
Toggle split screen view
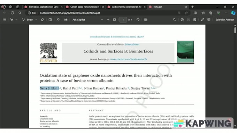(195, 13)
